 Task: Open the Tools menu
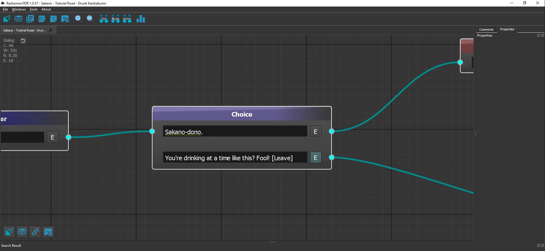33,9
